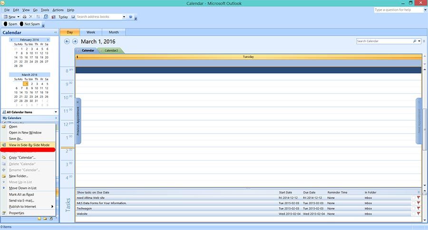Flag the 'Techwagon' task
This screenshot has width=428, height=230.
tap(418, 209)
